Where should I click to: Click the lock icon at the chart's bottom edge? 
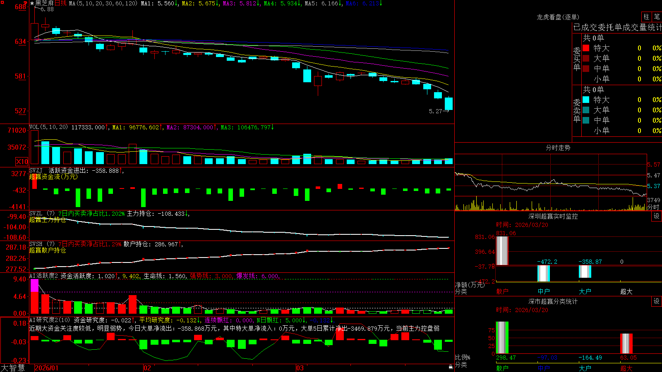tap(451, 367)
